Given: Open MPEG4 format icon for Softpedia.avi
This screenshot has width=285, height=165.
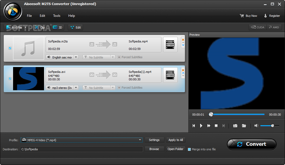Looking at the screenshot, I should 170,75.
